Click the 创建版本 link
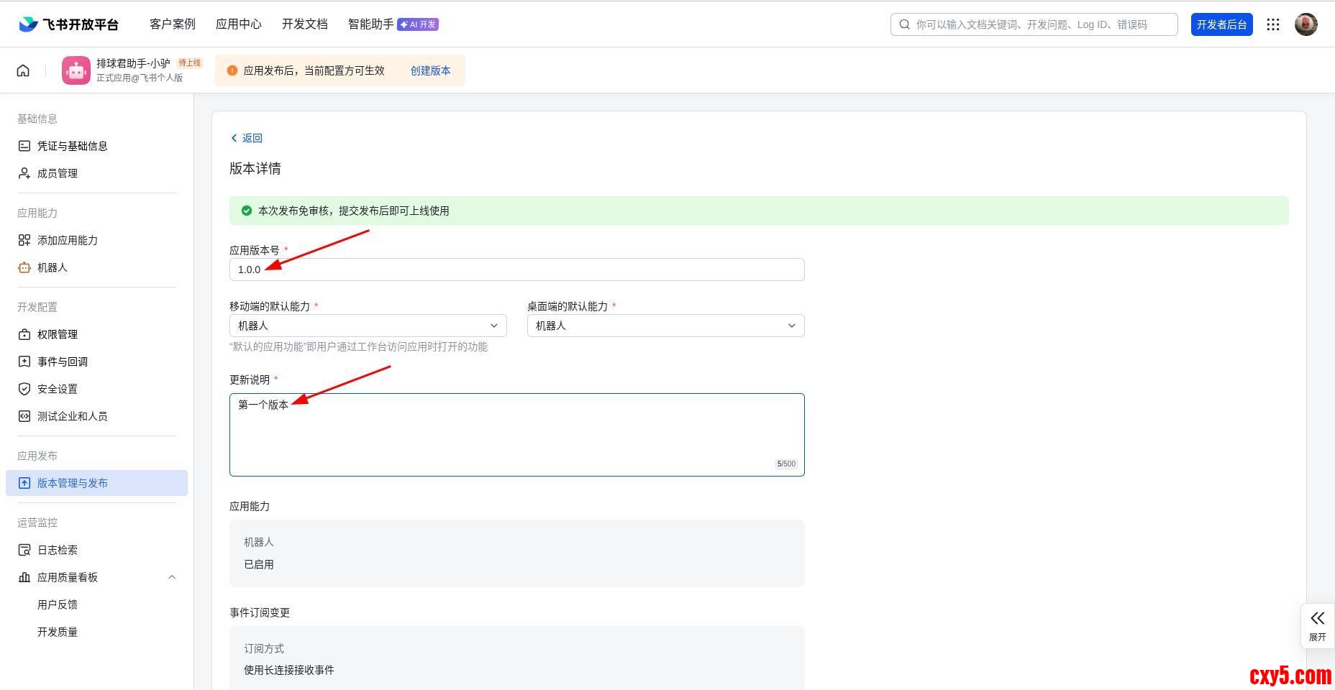This screenshot has width=1335, height=690. [x=430, y=70]
